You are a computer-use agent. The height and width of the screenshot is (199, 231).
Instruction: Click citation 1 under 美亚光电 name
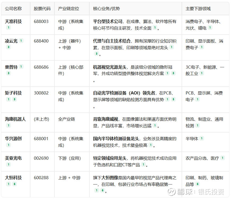coord(8,164)
